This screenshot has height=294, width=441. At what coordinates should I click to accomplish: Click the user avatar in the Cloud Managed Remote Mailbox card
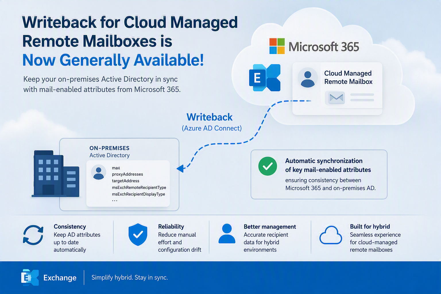tap(307, 78)
